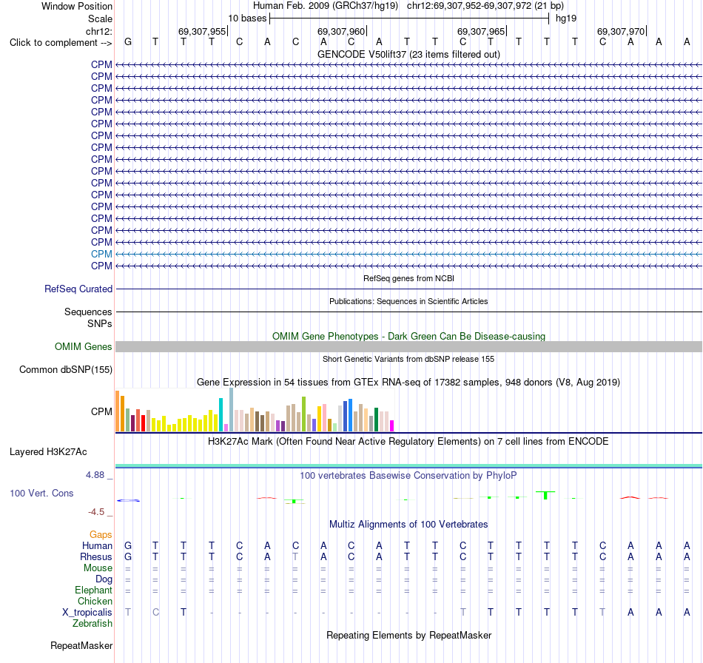Click the Zebrafish species label
The width and height of the screenshot is (703, 663).
92,624
